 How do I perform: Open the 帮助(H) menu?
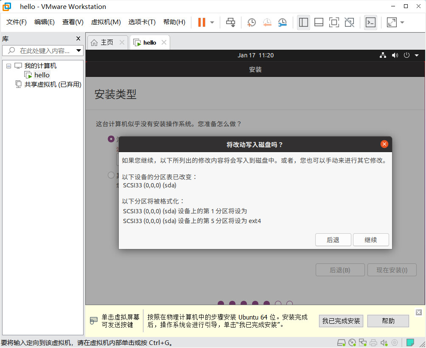[x=174, y=22]
